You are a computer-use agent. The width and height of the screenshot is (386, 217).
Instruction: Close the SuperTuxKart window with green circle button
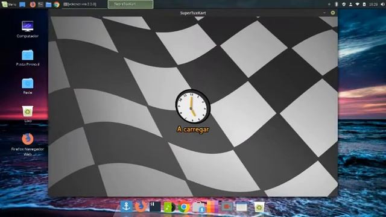pyautogui.click(x=333, y=13)
